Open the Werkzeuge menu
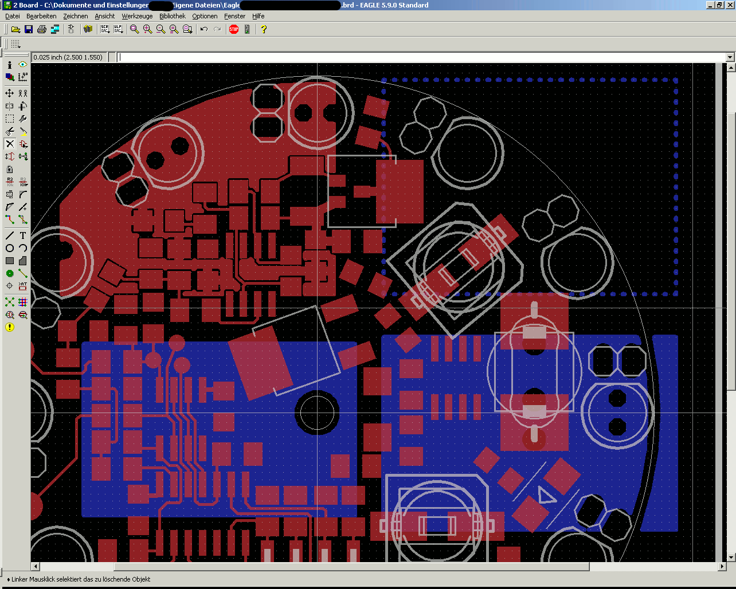Viewport: 736px width, 589px height. [x=137, y=16]
